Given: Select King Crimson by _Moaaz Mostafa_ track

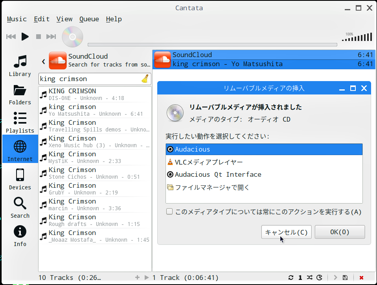Looking at the screenshot, I should pos(95,236).
